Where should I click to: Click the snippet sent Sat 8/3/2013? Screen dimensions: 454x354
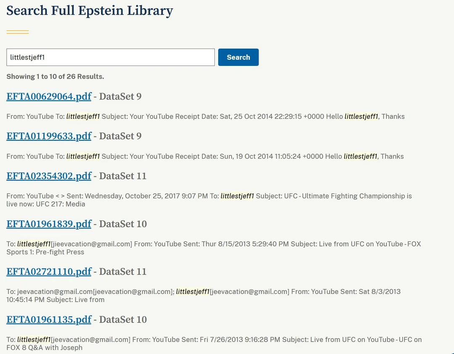click(x=203, y=295)
